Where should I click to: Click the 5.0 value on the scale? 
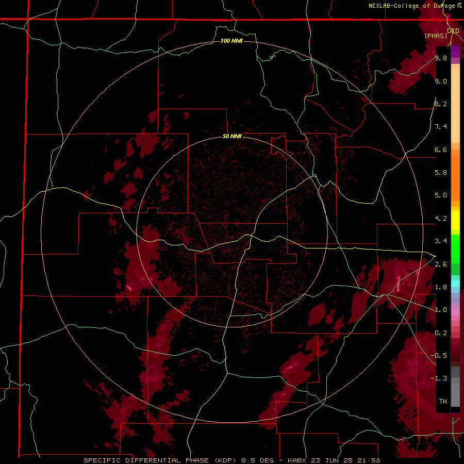click(x=441, y=195)
